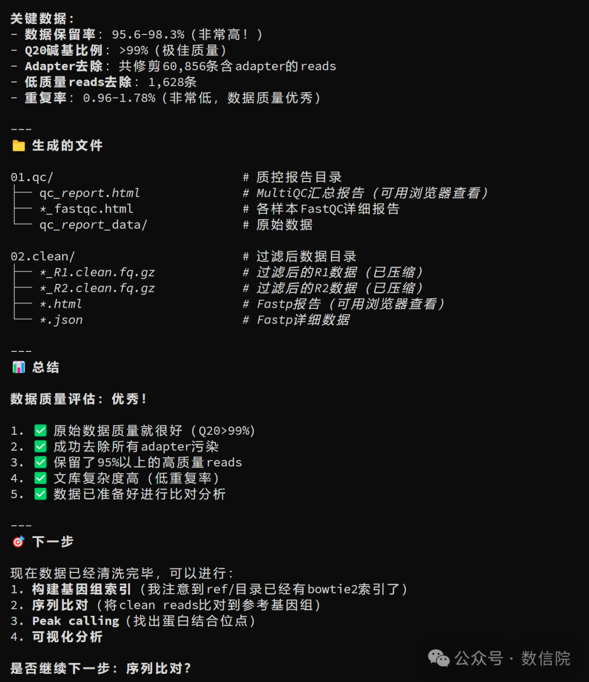Click the bar chart icon beside 总结
The width and height of the screenshot is (589, 682).
pos(19,367)
